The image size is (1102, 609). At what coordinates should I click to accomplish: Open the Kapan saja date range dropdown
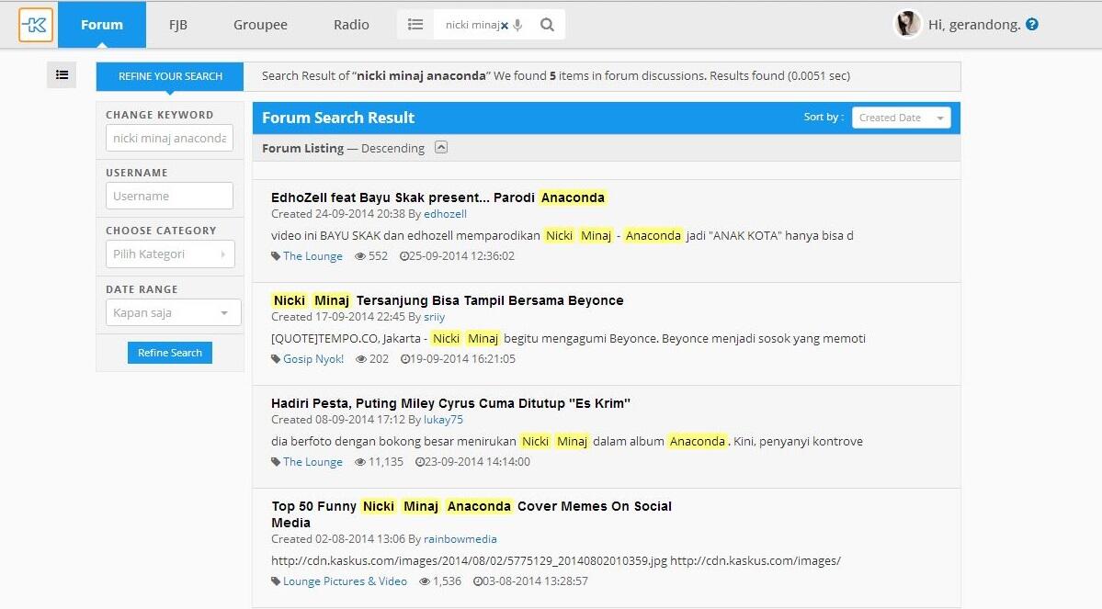pos(173,312)
